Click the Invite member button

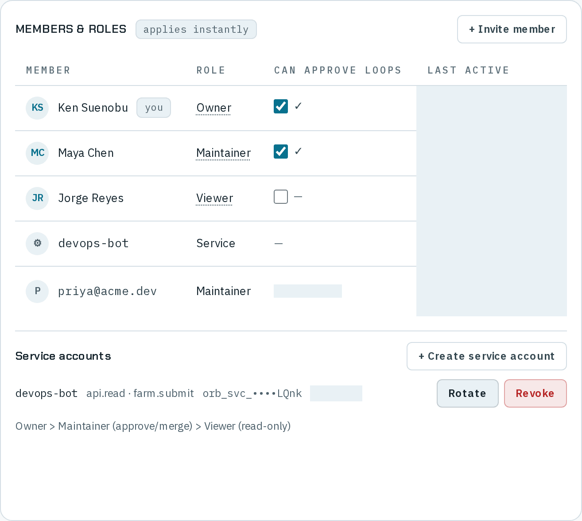[x=512, y=29]
